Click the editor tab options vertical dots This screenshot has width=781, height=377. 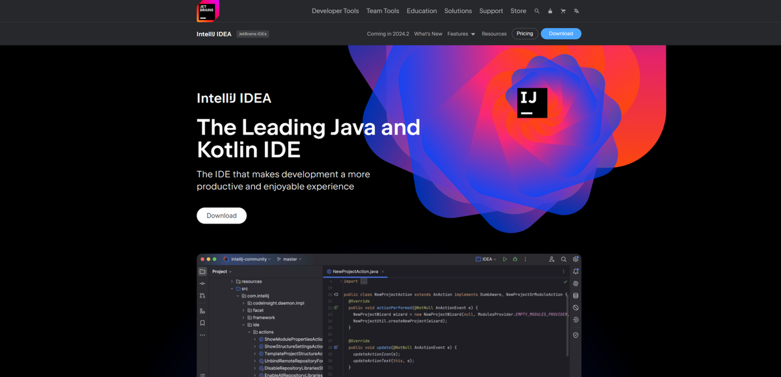coord(564,271)
